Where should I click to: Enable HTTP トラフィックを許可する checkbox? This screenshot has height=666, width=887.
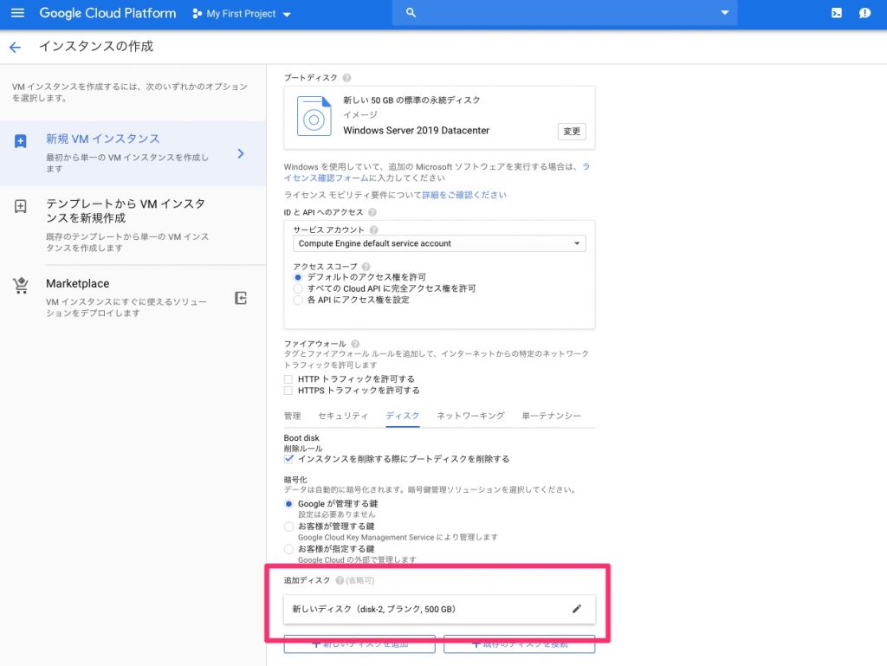point(289,379)
